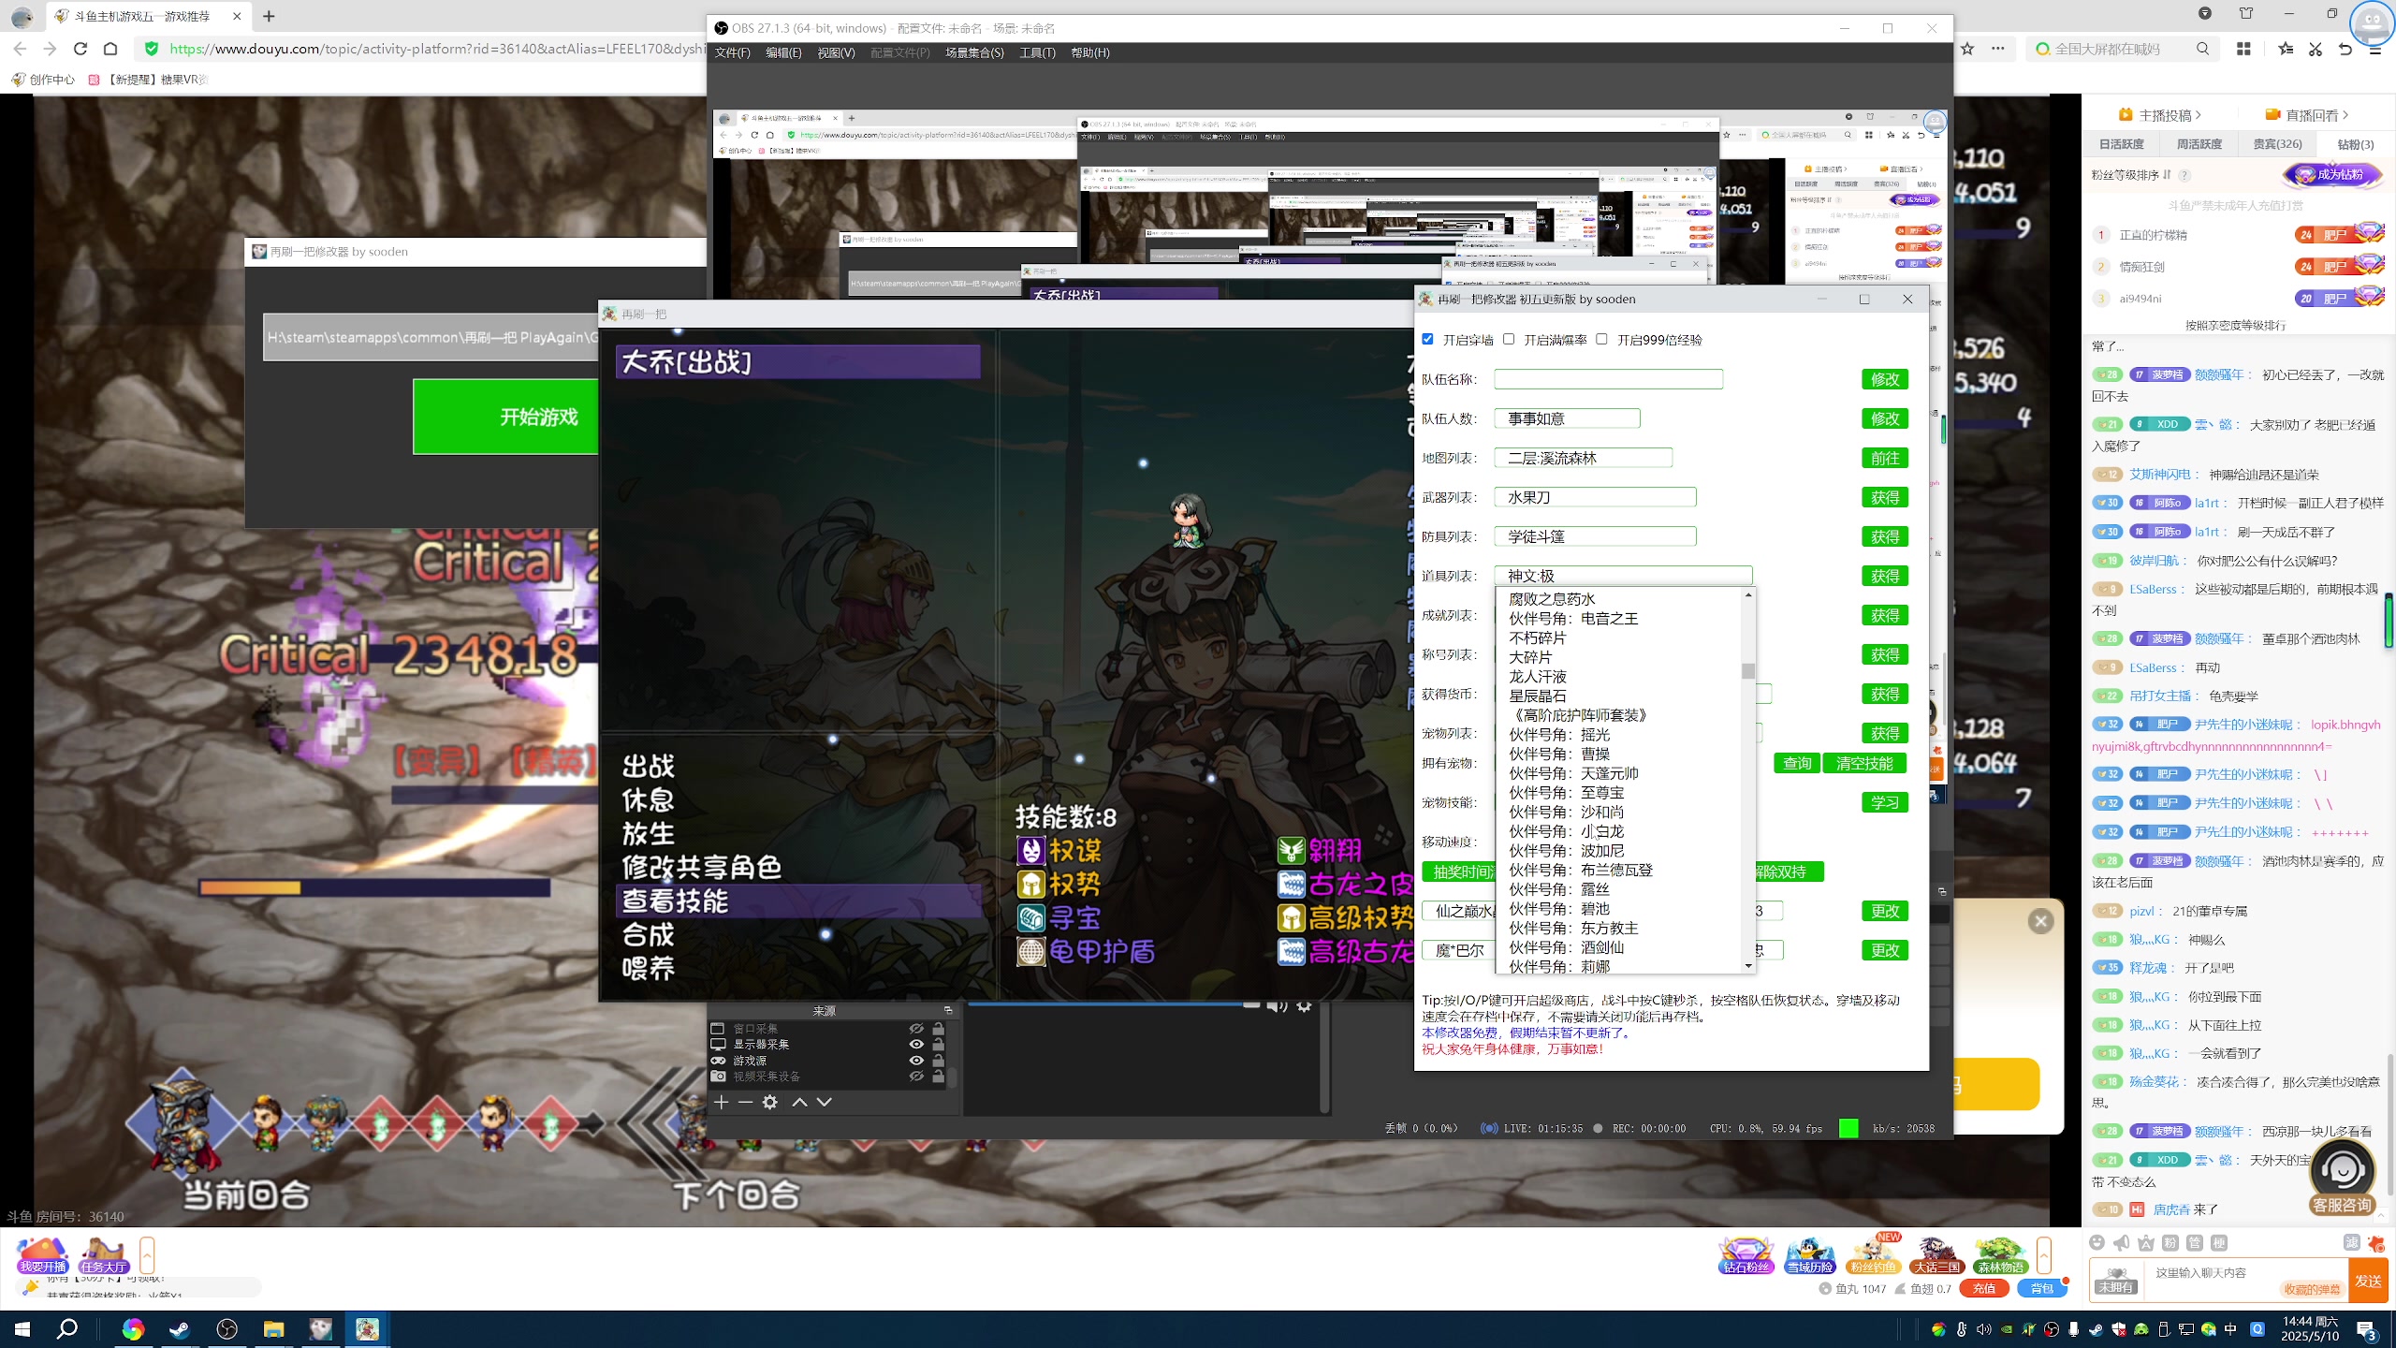Viewport: 2396px width, 1348px height.
Task: Click the search magnifier icon in browser search box
Action: coord(2202,49)
